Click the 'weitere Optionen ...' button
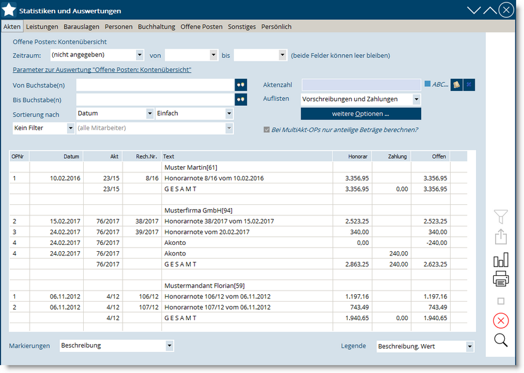 361,114
